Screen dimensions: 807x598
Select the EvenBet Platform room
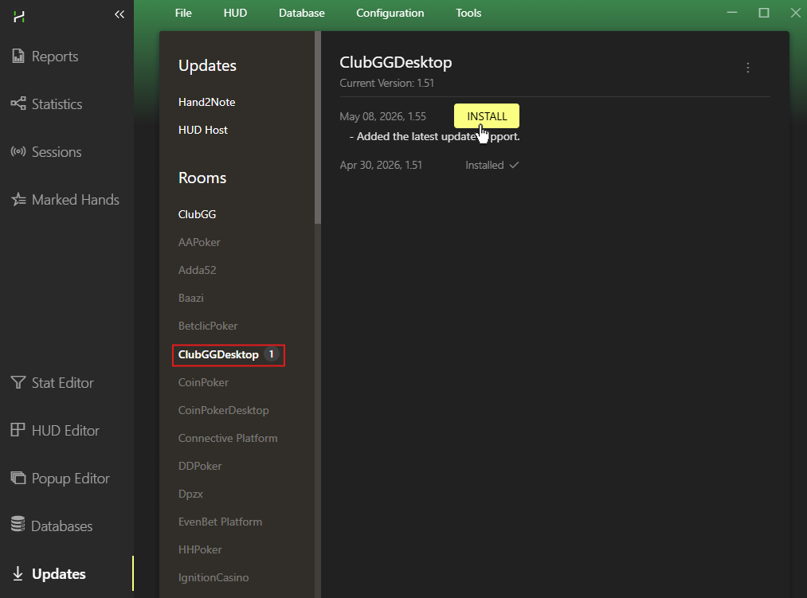click(221, 522)
